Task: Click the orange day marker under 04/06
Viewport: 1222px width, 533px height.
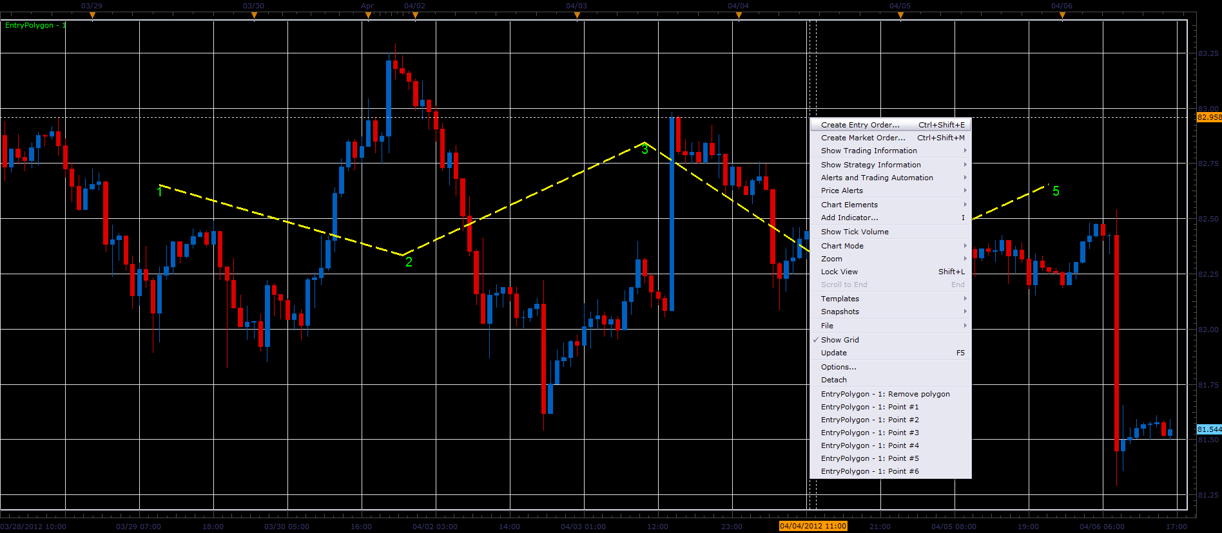Action: coord(1062,15)
